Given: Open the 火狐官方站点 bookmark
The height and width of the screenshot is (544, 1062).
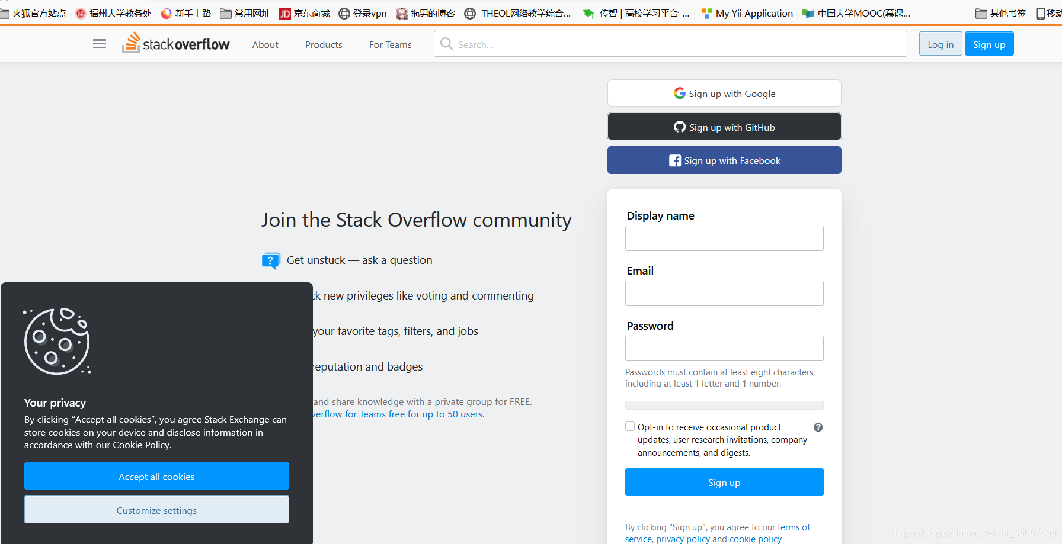Looking at the screenshot, I should click(x=34, y=13).
